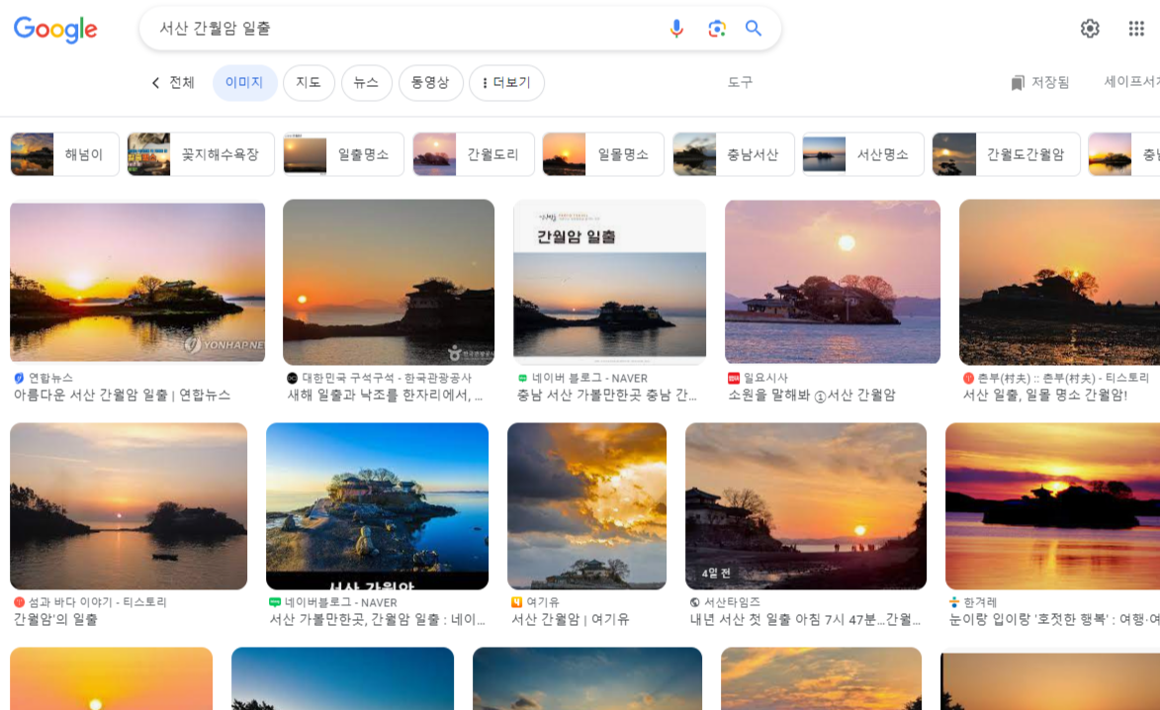The height and width of the screenshot is (710, 1160).
Task: Open the 한국관광공사 sunrise image thumbnail
Action: tap(389, 282)
